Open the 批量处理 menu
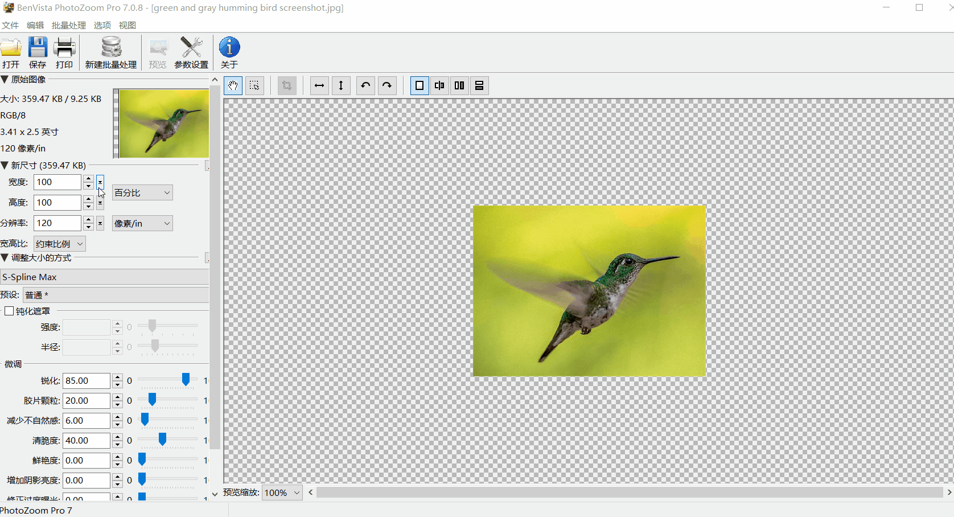This screenshot has width=954, height=517. pyautogui.click(x=68, y=25)
